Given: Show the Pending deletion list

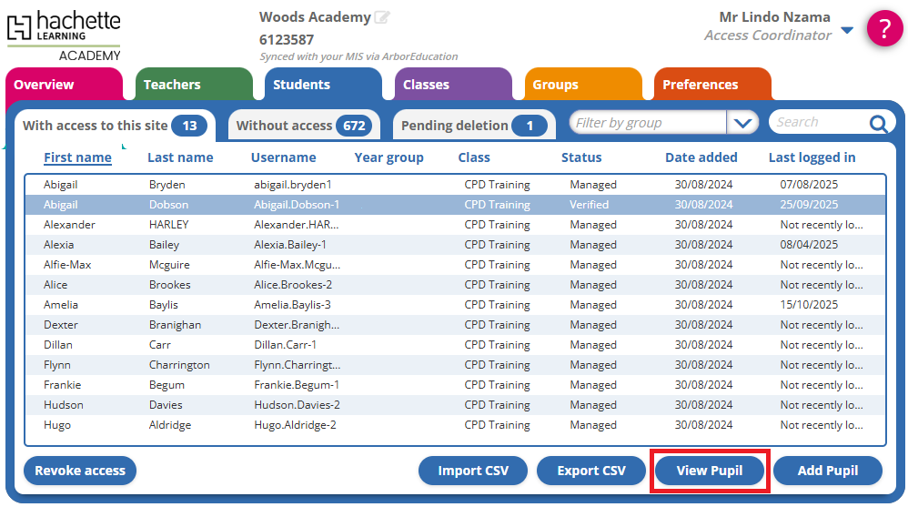Looking at the screenshot, I should 473,126.
